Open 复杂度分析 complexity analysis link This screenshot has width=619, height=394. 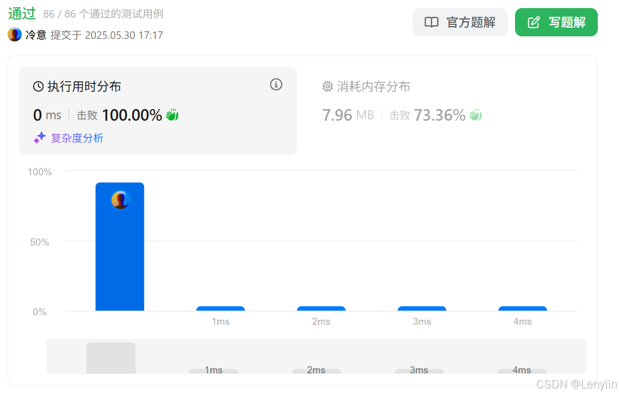tap(77, 138)
